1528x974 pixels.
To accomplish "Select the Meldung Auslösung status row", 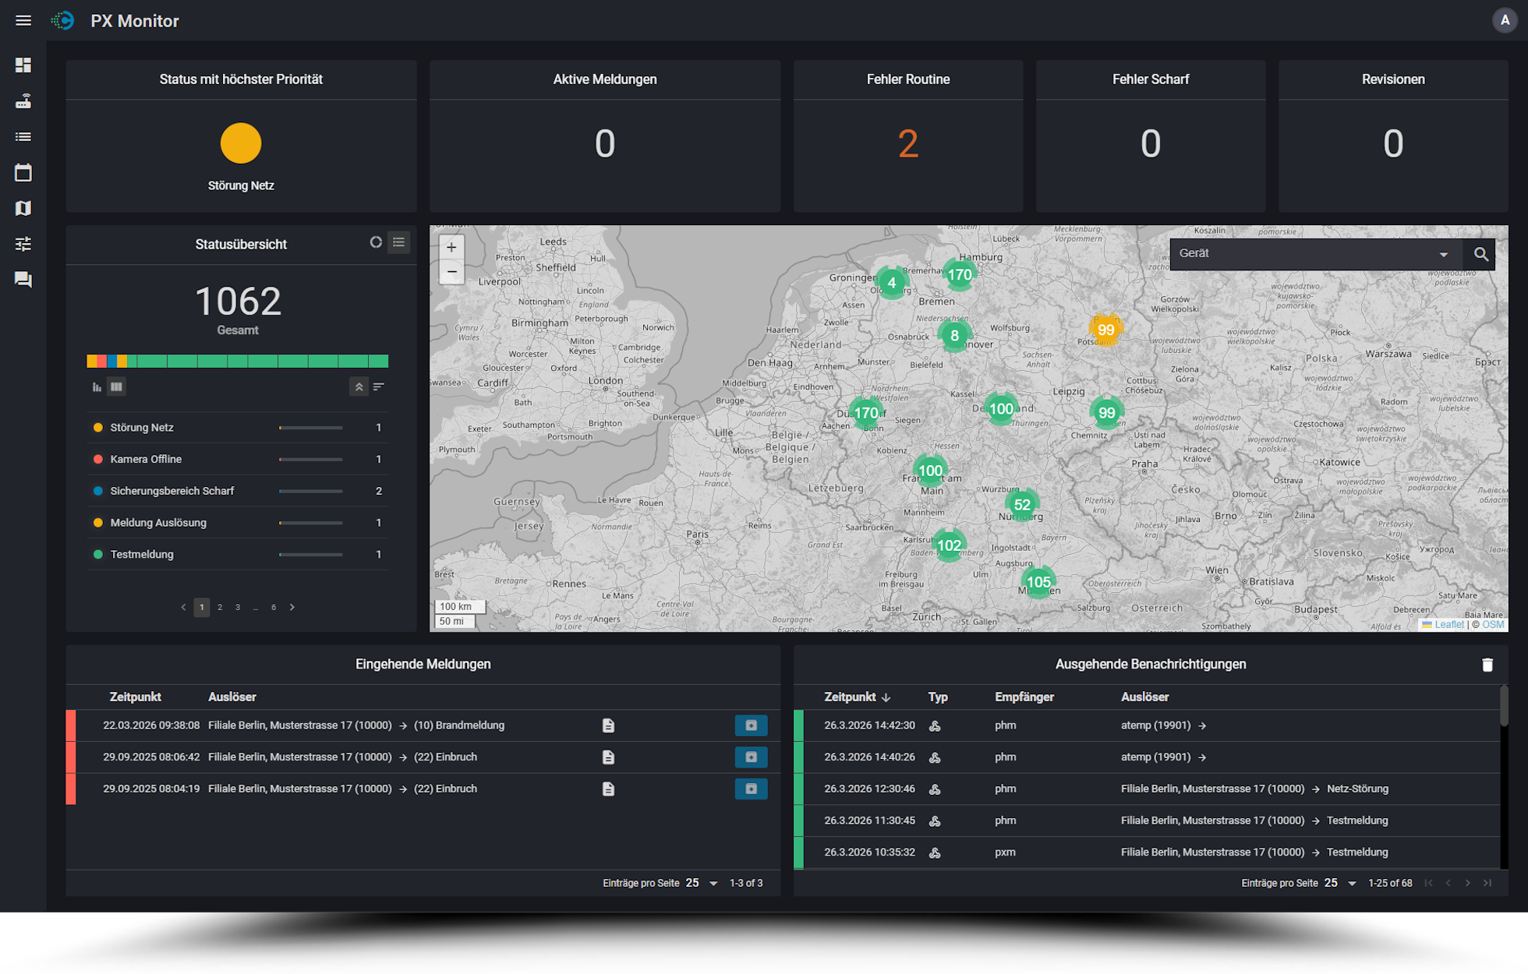I will 238,523.
